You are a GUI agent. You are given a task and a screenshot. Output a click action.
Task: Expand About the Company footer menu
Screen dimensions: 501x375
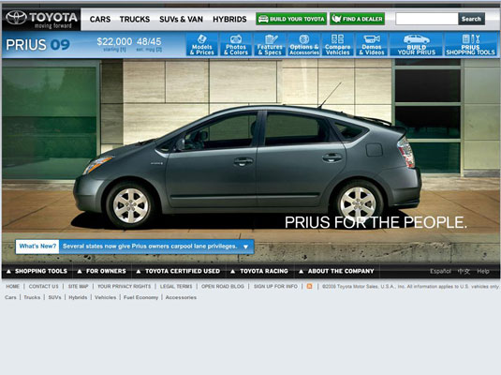[x=336, y=271]
